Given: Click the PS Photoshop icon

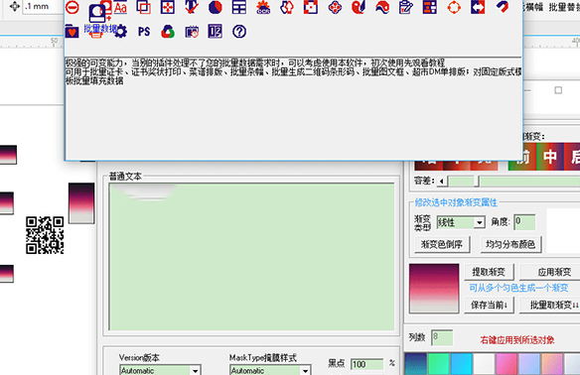Looking at the screenshot, I should point(144,32).
